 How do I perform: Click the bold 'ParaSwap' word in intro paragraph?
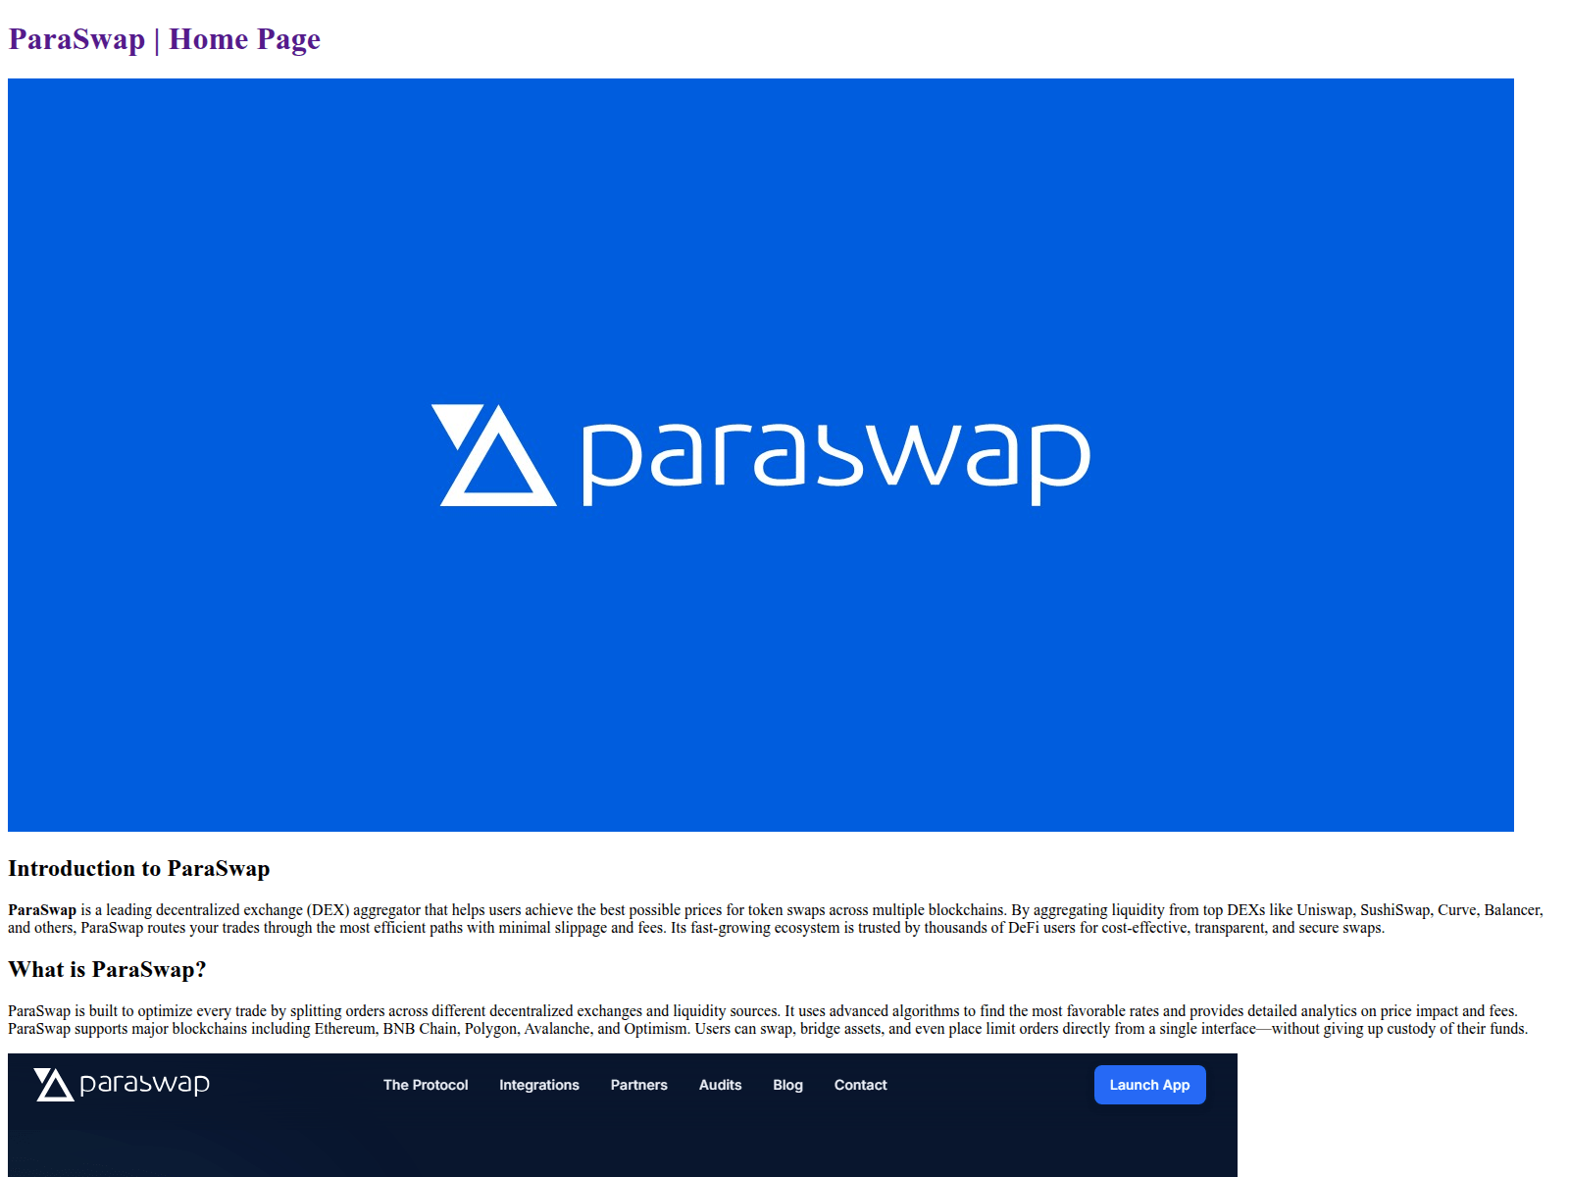tap(42, 910)
